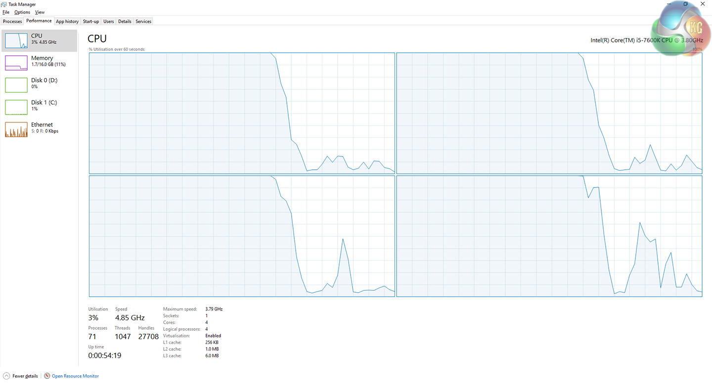Click the up time value 0:00:54:19
The image size is (712, 385).
click(105, 355)
